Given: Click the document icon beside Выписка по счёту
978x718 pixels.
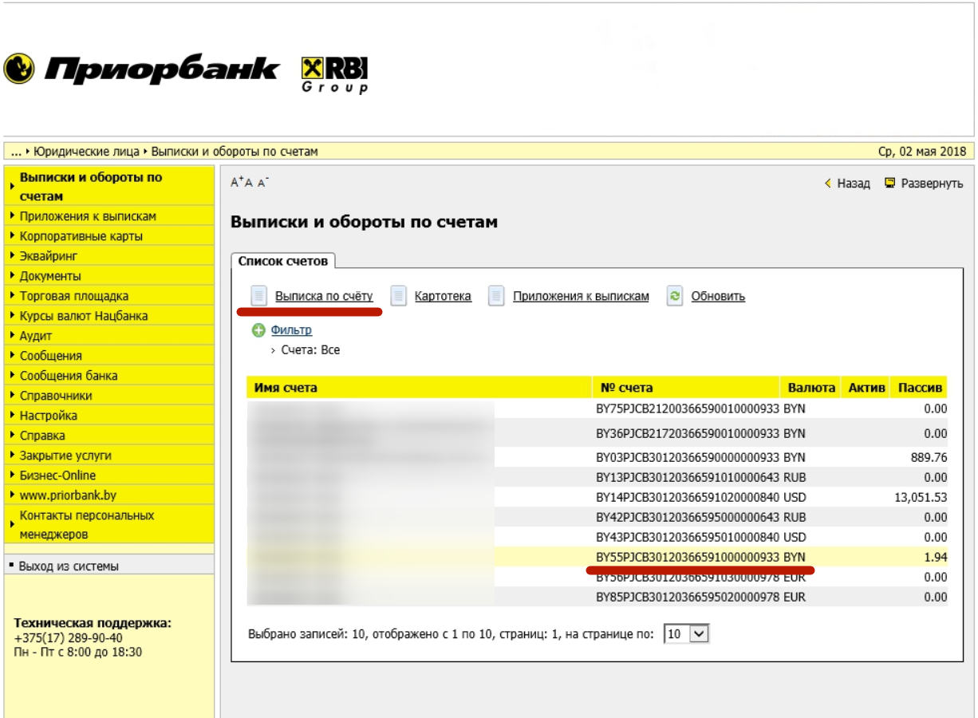Looking at the screenshot, I should 258,296.
